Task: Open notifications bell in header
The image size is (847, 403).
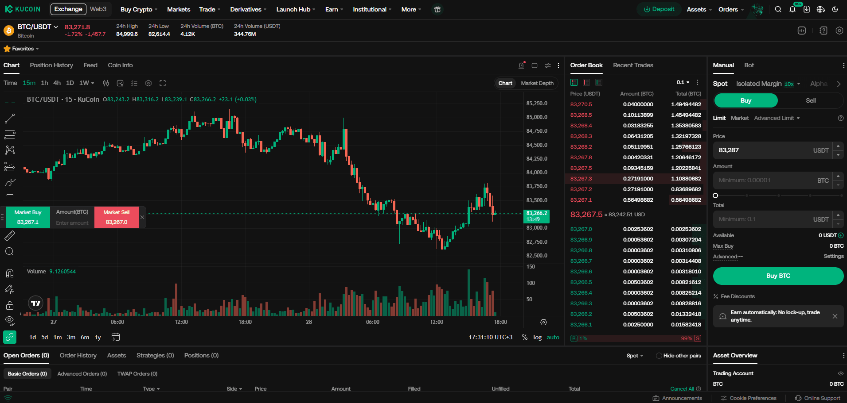Action: coord(792,9)
